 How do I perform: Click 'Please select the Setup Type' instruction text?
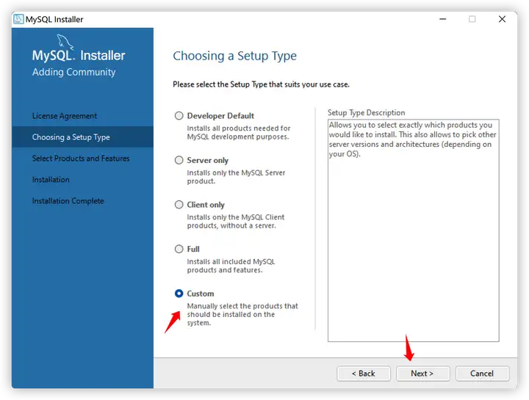[261, 84]
